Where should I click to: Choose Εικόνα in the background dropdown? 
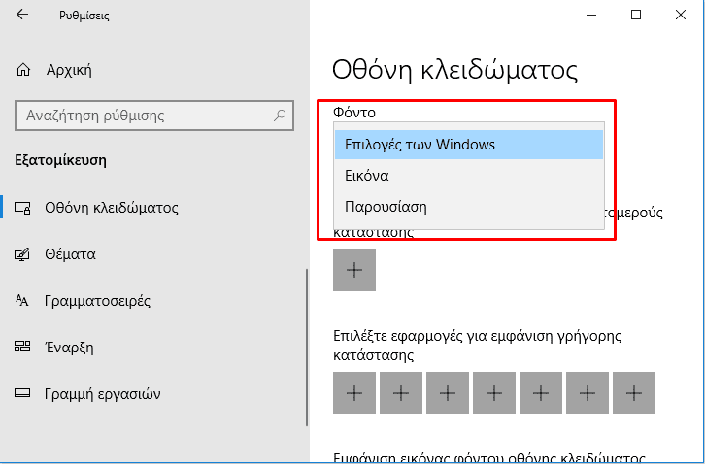(x=469, y=176)
